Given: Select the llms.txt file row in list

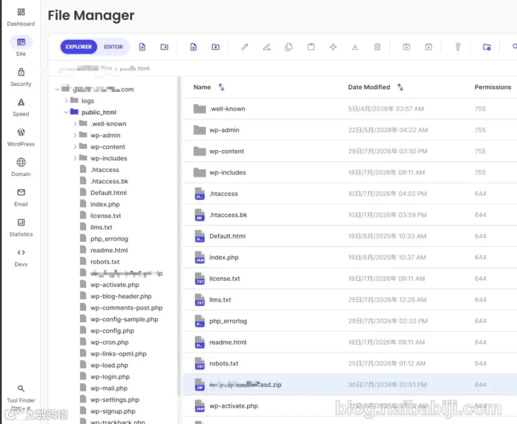Looking at the screenshot, I should pos(350,300).
